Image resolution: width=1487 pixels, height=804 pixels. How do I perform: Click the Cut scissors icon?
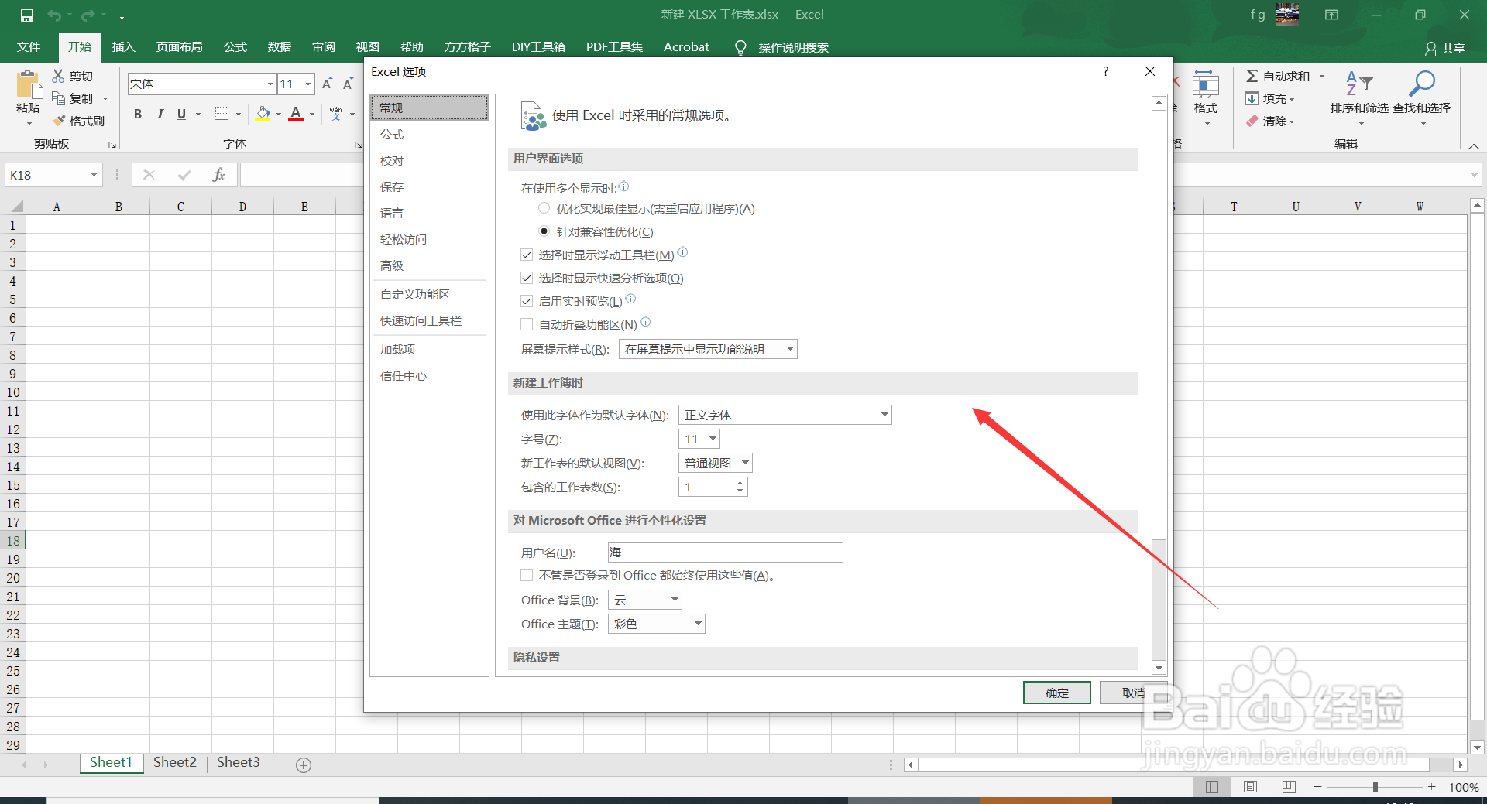pos(58,76)
